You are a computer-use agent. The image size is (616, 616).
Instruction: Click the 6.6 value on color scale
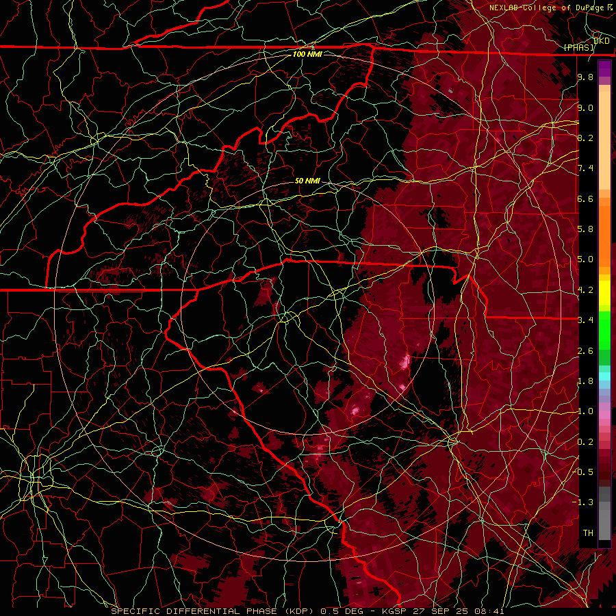(x=585, y=199)
